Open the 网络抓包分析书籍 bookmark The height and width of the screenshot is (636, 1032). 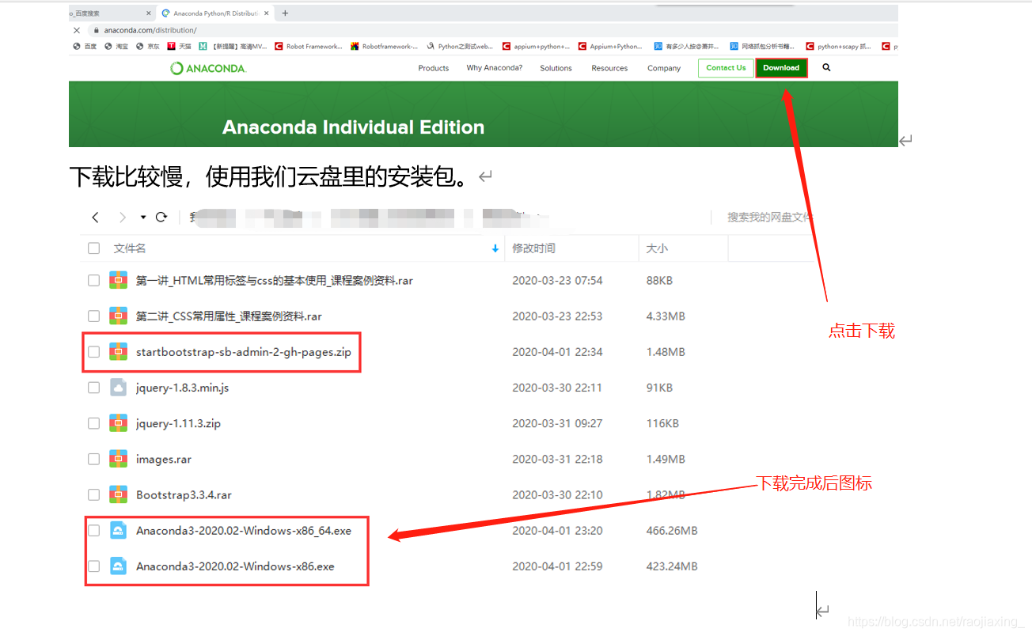[762, 47]
